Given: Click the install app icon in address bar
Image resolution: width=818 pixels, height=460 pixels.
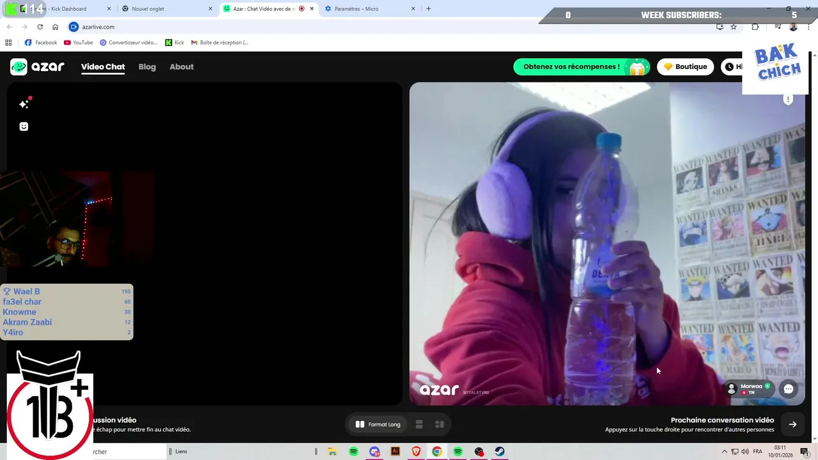Looking at the screenshot, I should [x=720, y=27].
